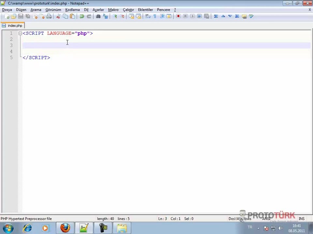Open the Düzen menu
The image size is (313, 234).
(x=21, y=10)
